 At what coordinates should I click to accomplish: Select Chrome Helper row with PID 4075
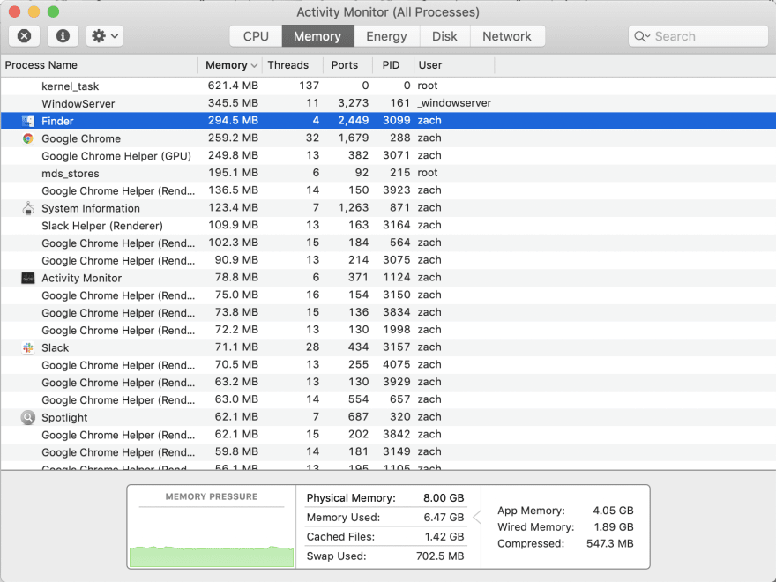point(388,365)
